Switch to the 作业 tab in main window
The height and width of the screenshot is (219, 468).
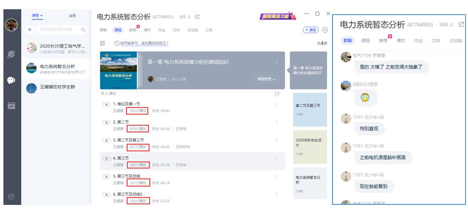[x=161, y=30]
